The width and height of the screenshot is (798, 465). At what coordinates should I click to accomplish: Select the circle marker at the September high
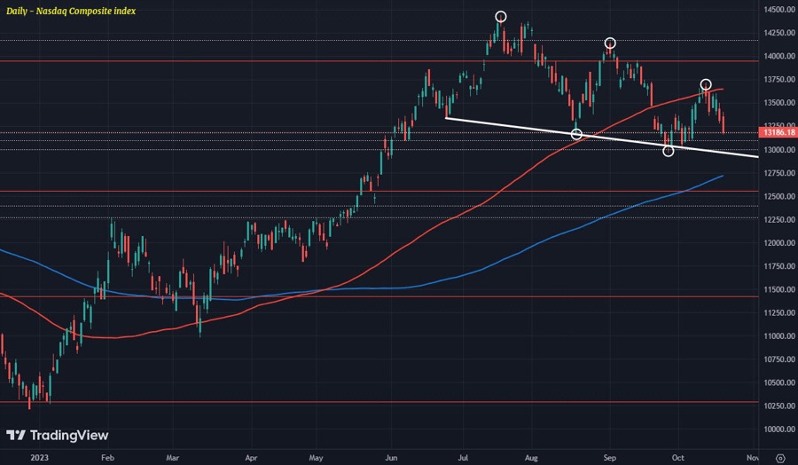610,43
